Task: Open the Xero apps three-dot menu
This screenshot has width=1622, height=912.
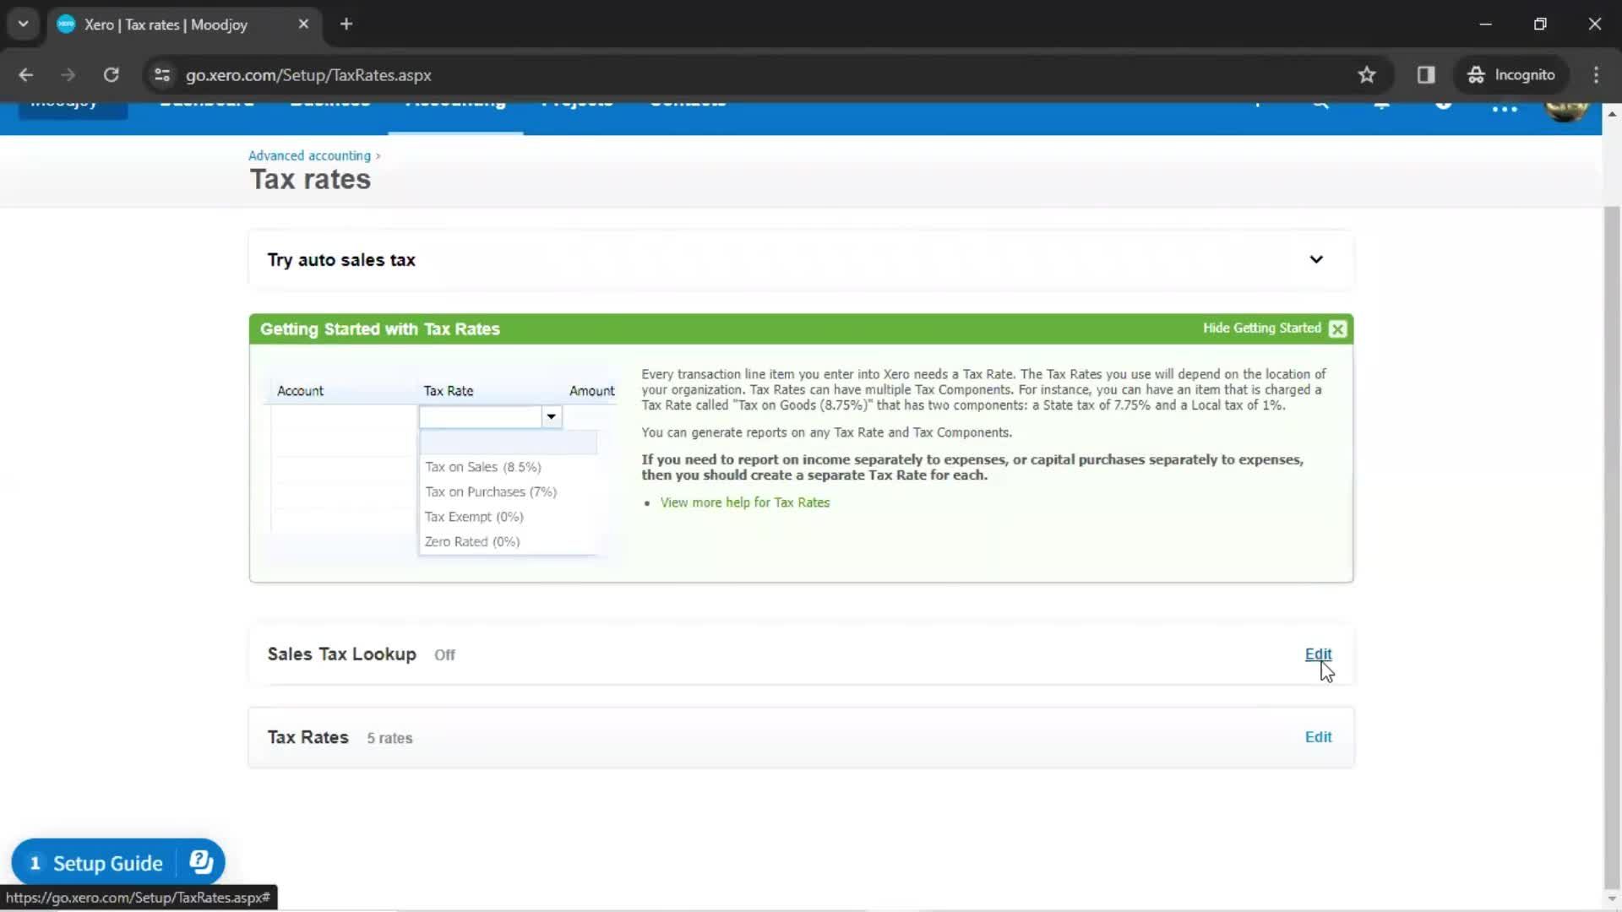Action: (x=1505, y=109)
